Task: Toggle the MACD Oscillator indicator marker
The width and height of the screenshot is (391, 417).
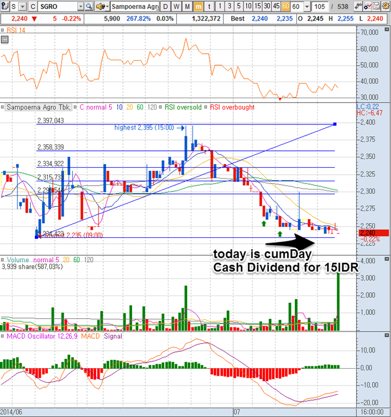Action: 2,336
